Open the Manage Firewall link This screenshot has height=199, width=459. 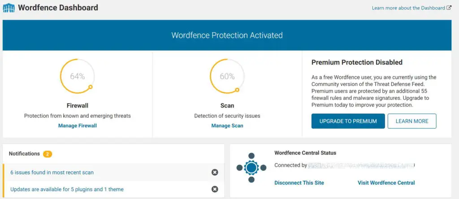(x=77, y=125)
